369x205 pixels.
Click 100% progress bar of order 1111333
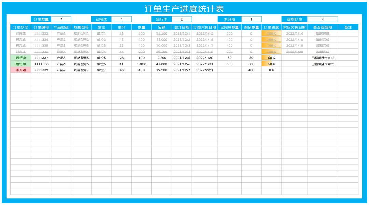(271, 33)
